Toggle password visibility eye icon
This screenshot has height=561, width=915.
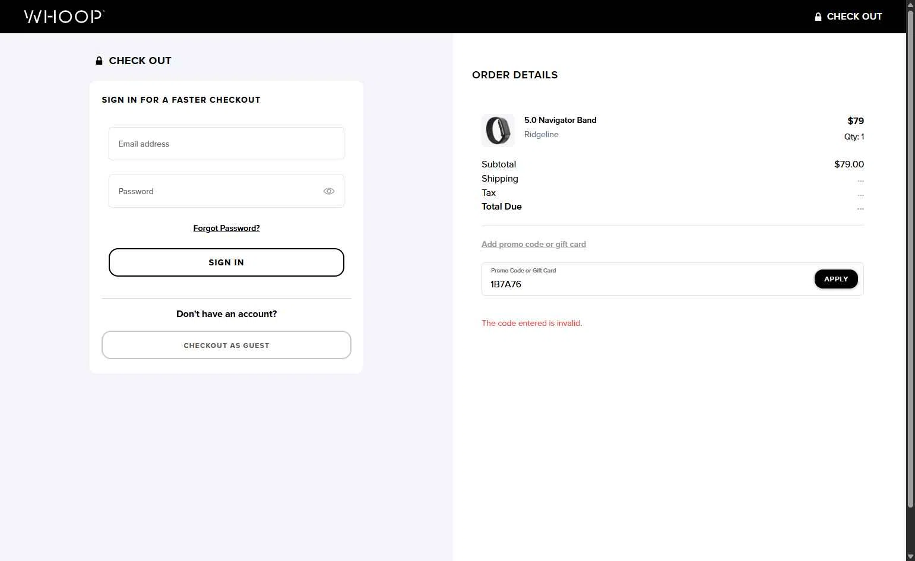coord(329,191)
